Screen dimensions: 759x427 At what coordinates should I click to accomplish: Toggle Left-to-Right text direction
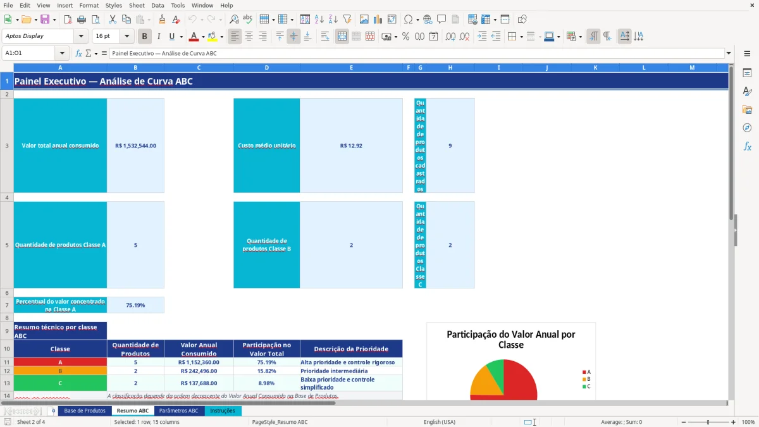point(593,37)
